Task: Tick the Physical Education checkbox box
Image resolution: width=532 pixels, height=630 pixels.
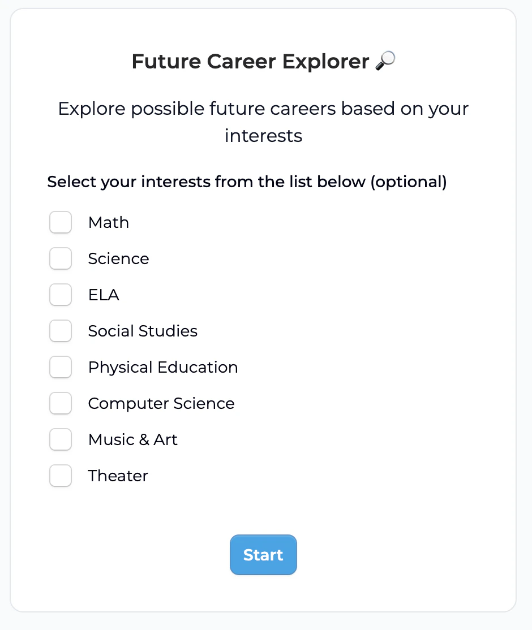Action: 61,367
